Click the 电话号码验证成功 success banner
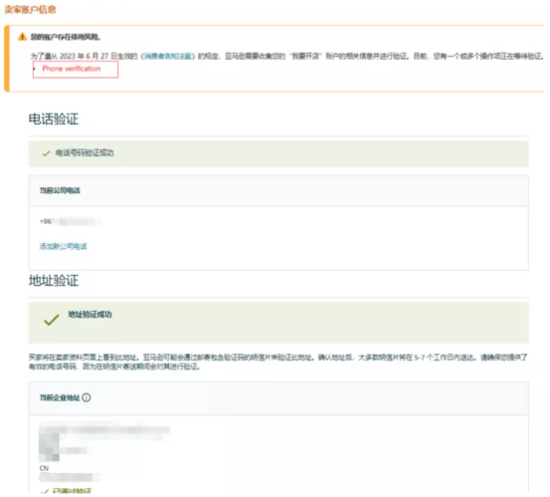This screenshot has height=497, width=550. (278, 153)
